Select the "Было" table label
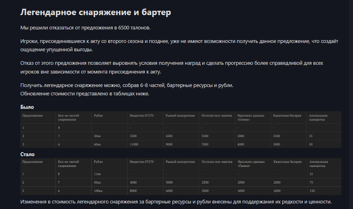Screen dimensions: 353x209 [x=27, y=107]
